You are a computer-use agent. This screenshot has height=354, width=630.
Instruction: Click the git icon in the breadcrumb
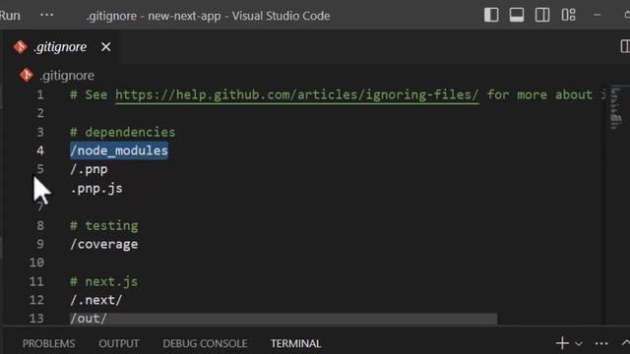pos(27,75)
